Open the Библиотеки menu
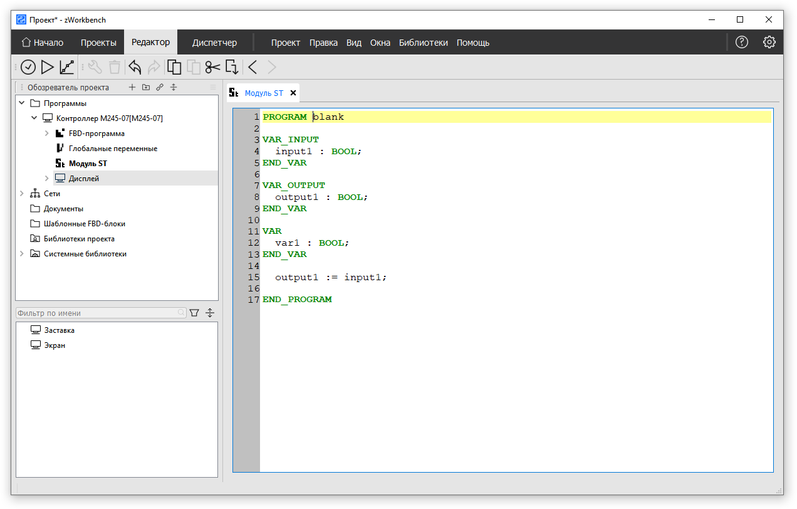 click(x=423, y=43)
